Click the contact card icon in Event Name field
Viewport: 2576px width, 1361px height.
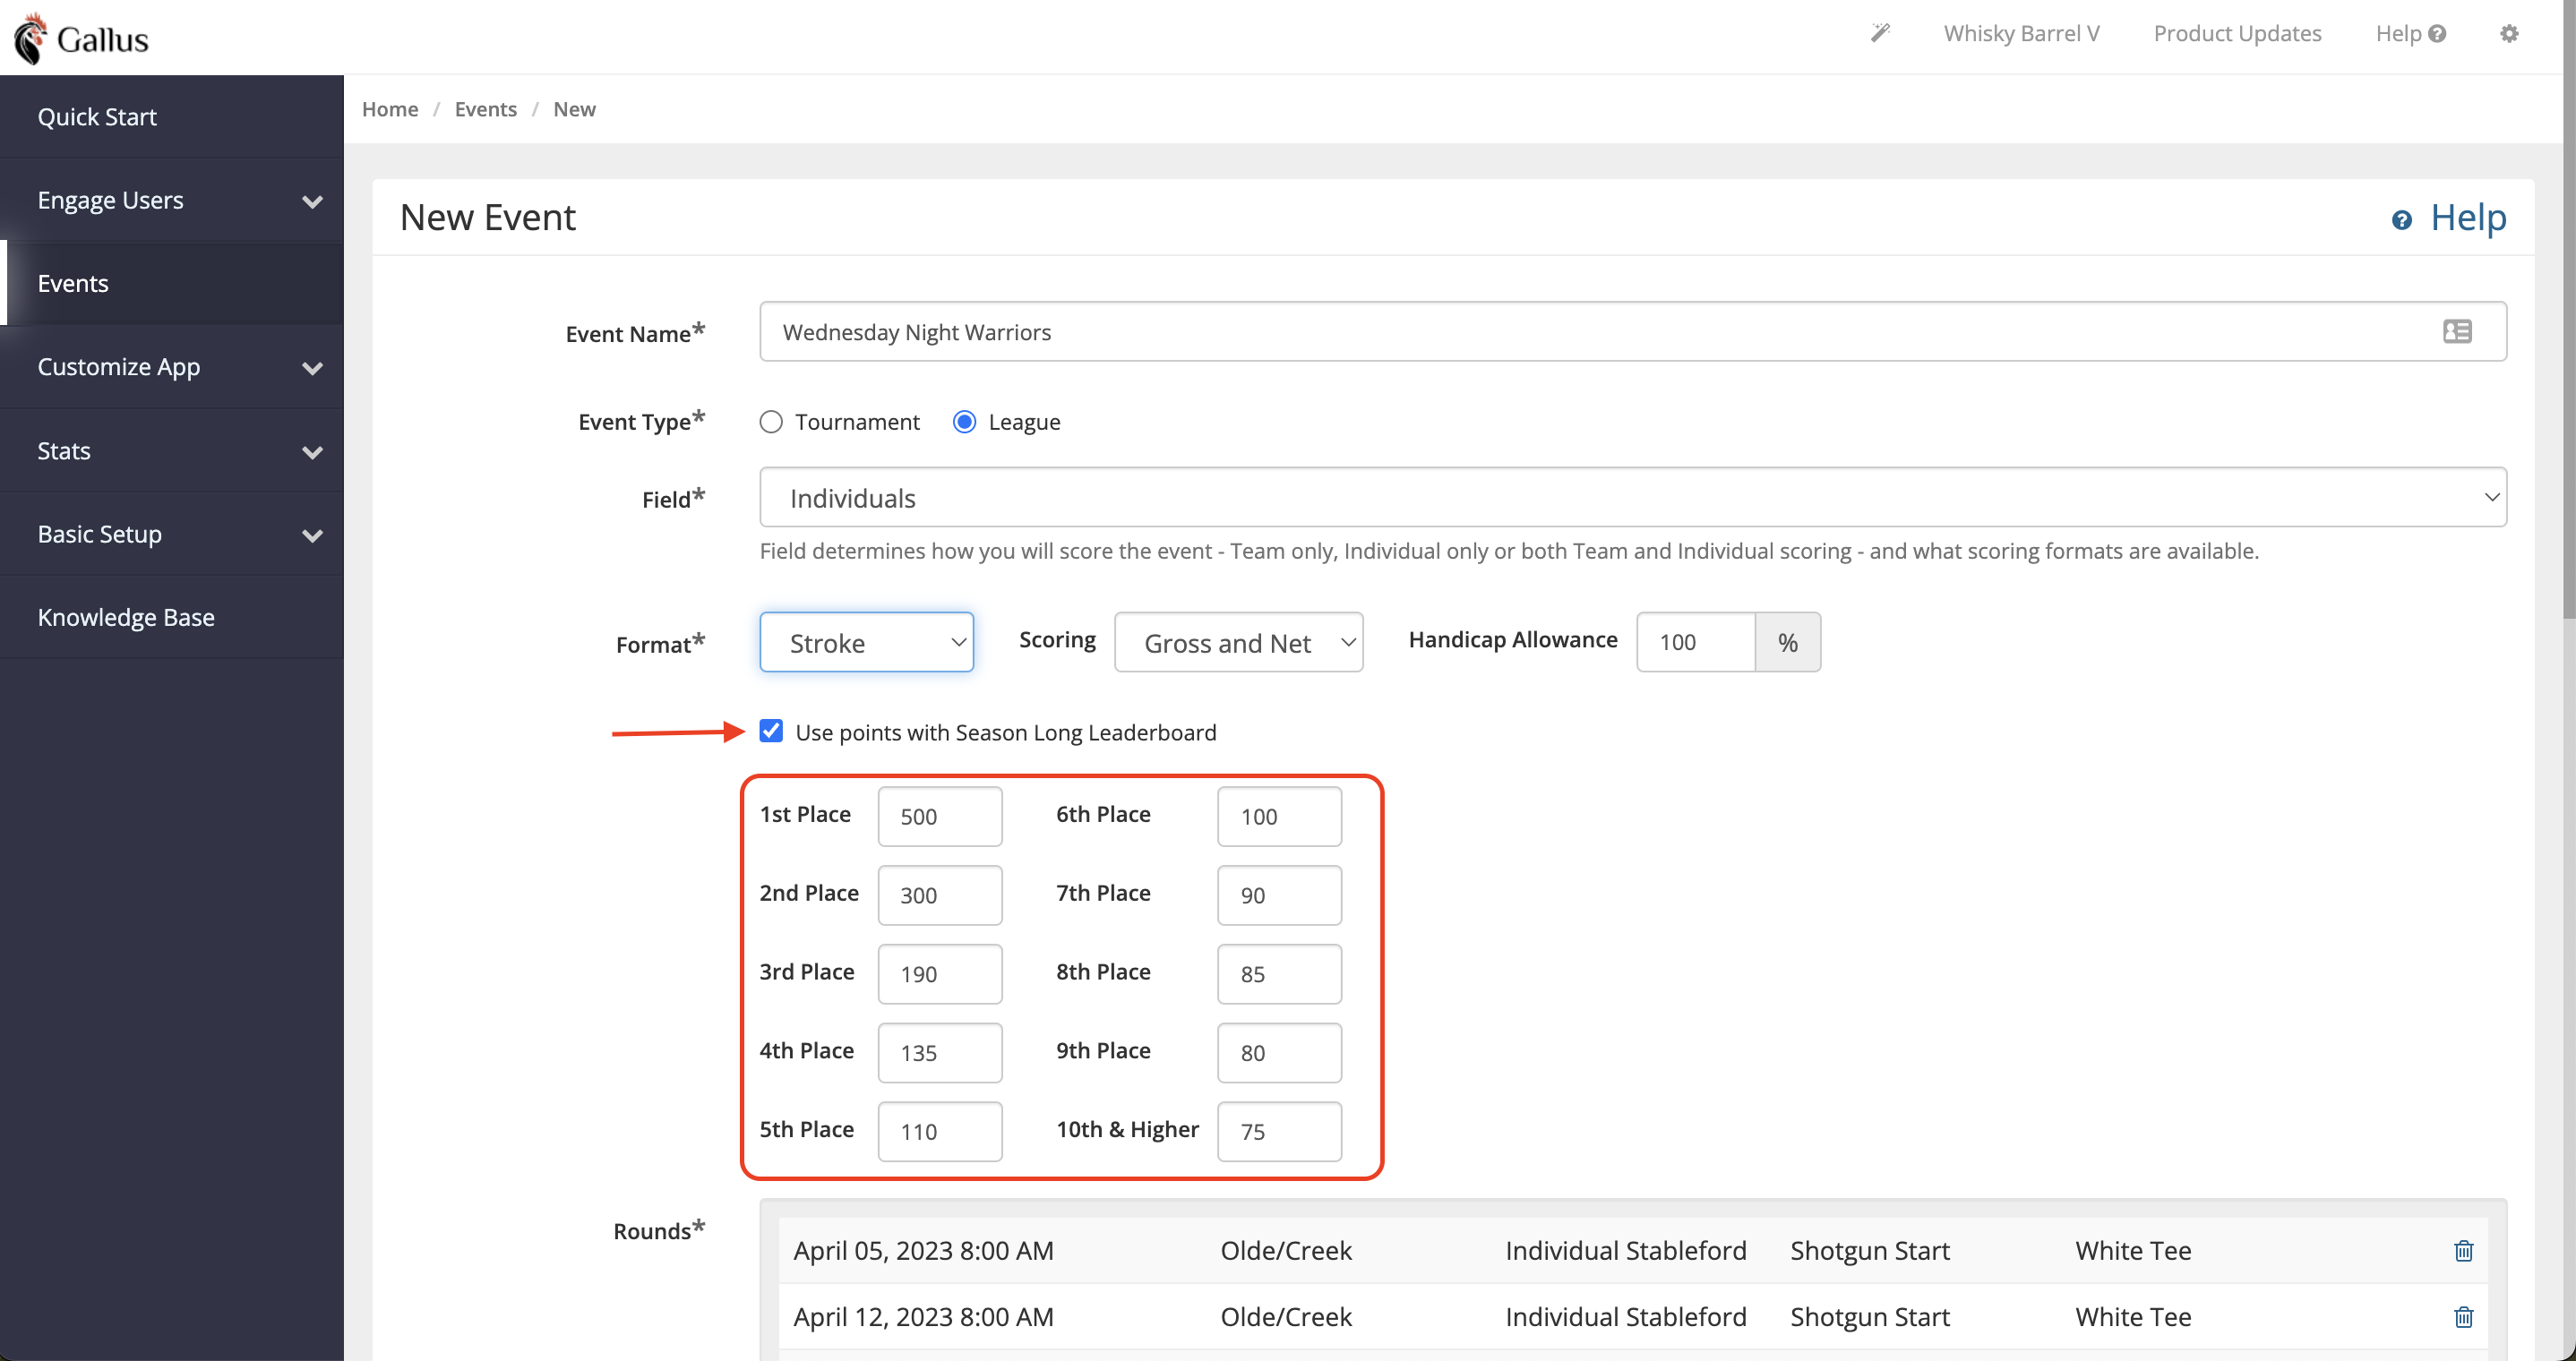(x=2457, y=331)
